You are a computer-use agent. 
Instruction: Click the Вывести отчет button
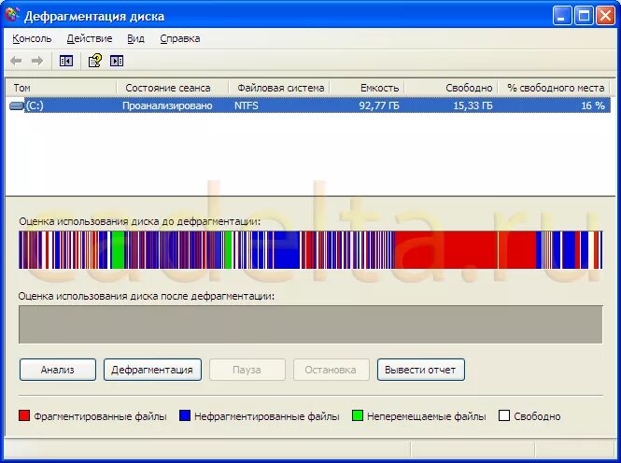point(420,370)
